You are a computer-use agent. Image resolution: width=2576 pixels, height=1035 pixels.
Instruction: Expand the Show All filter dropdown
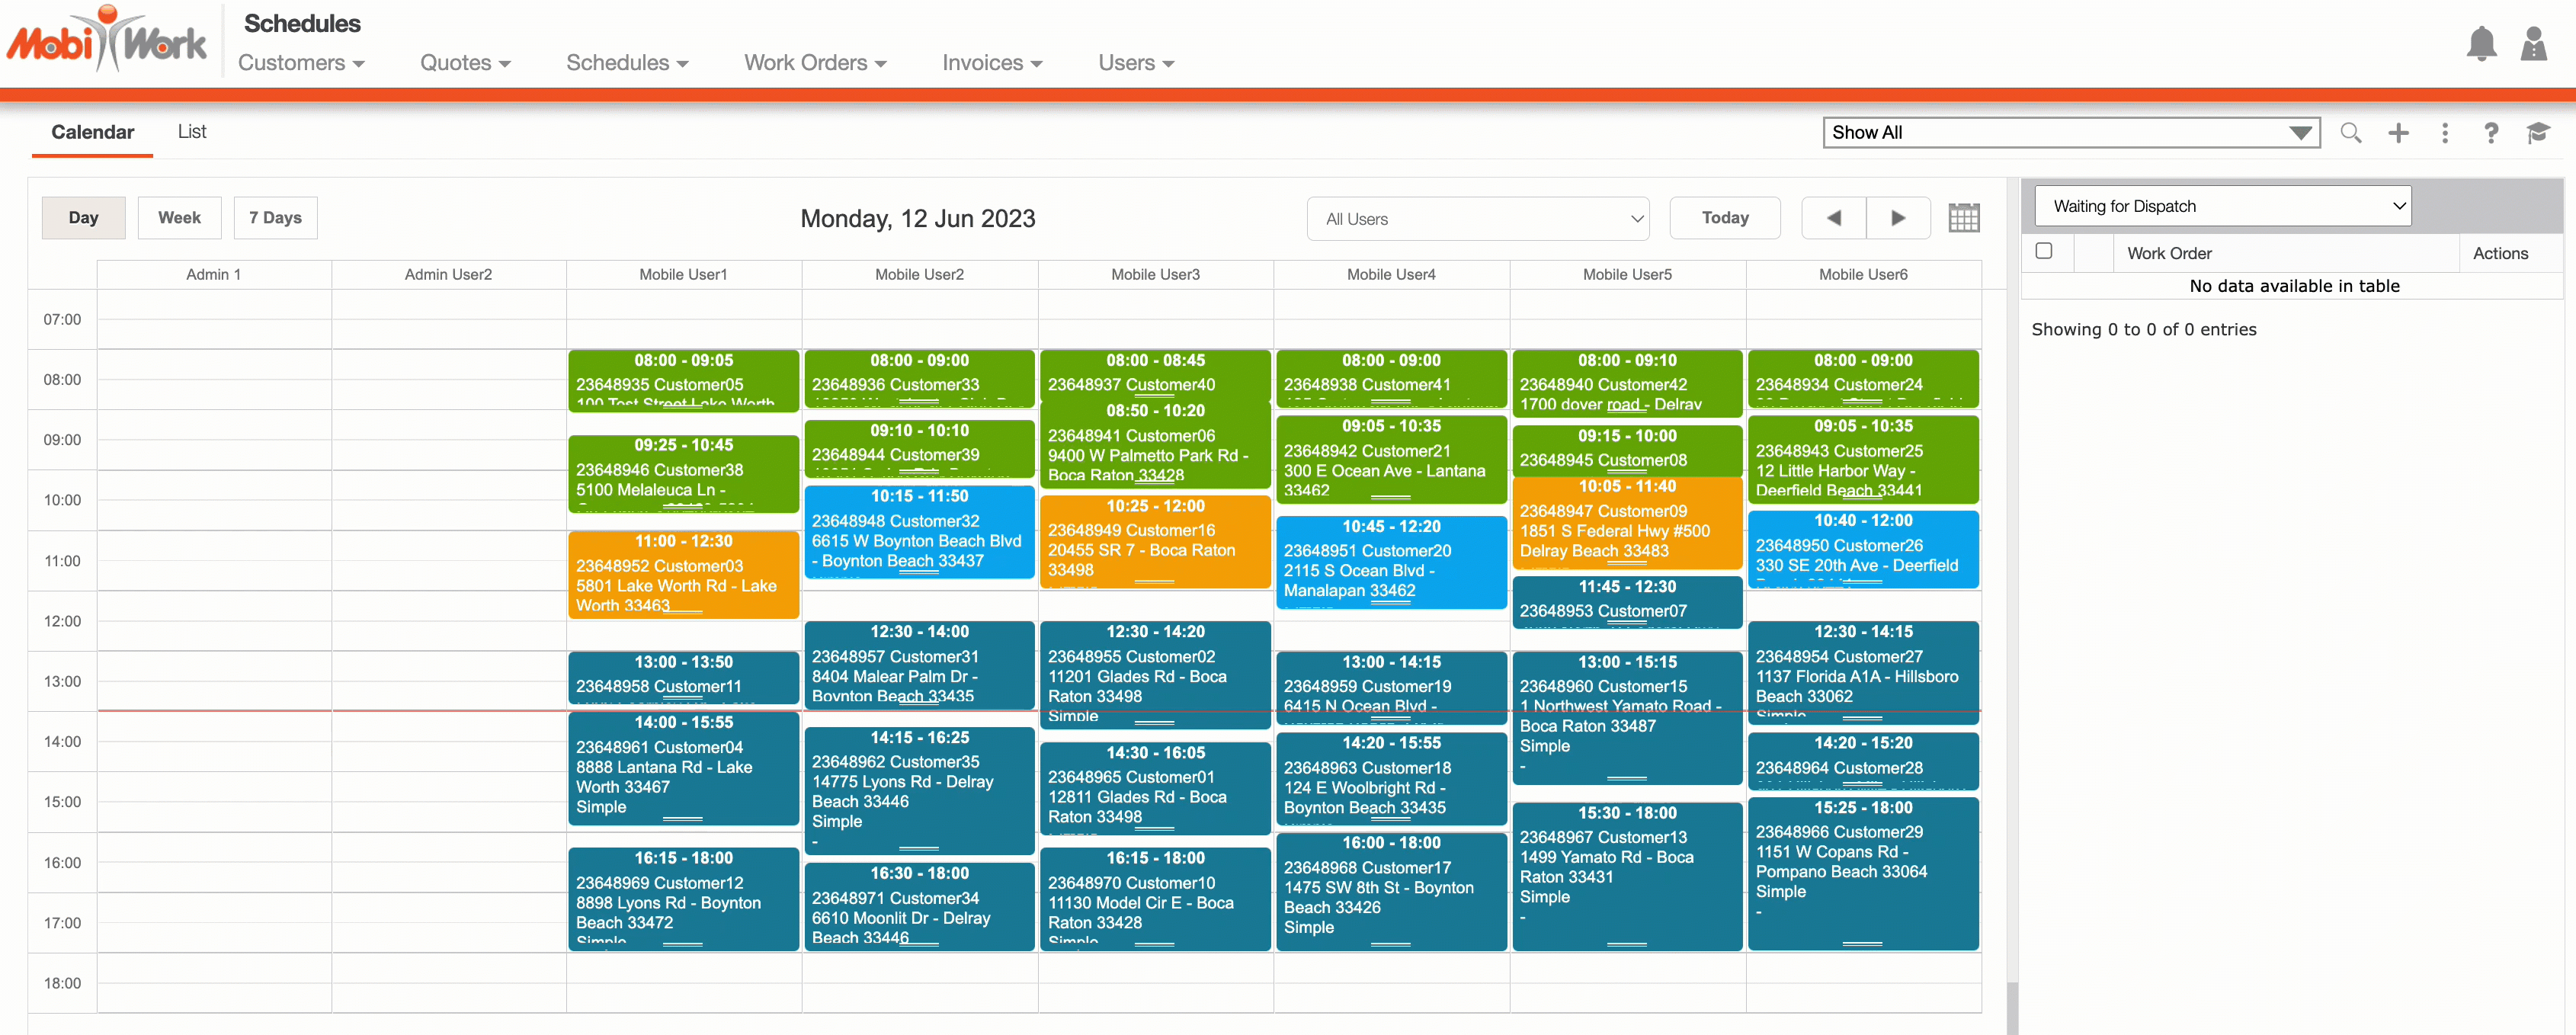click(2070, 133)
